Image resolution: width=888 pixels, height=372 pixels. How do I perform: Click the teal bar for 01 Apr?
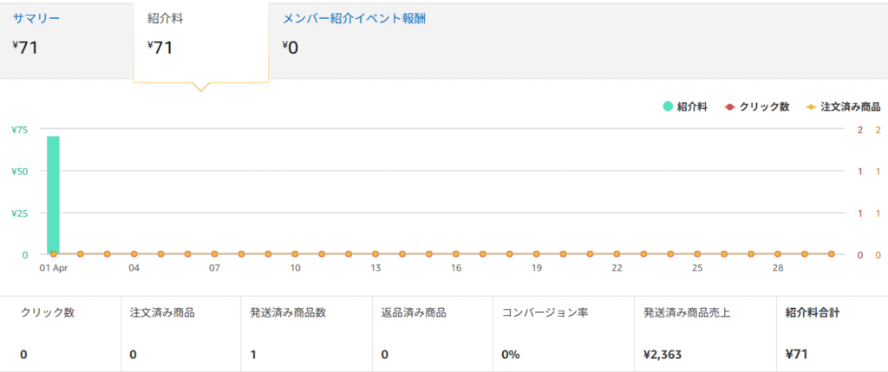(x=53, y=195)
